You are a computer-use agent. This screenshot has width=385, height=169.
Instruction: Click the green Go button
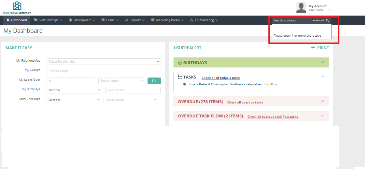point(154,81)
